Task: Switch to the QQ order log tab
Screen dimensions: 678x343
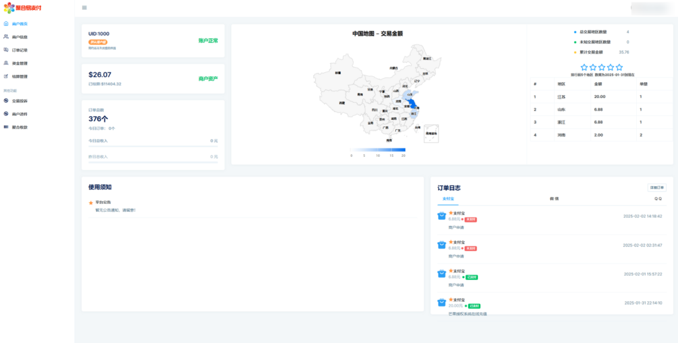Action: (657, 199)
